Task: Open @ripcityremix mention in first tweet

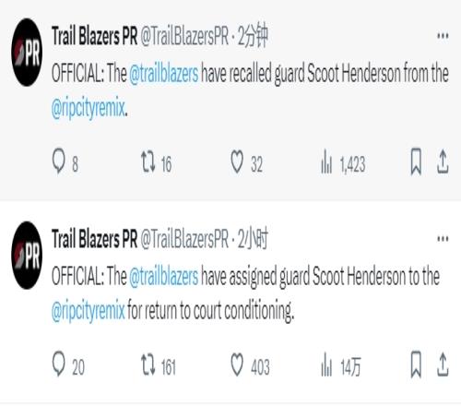Action: coord(89,107)
